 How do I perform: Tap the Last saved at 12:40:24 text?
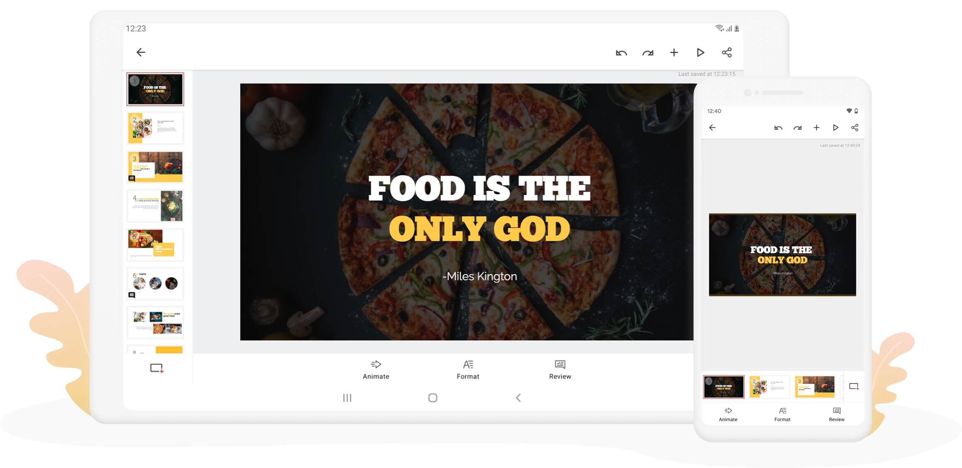pos(840,145)
